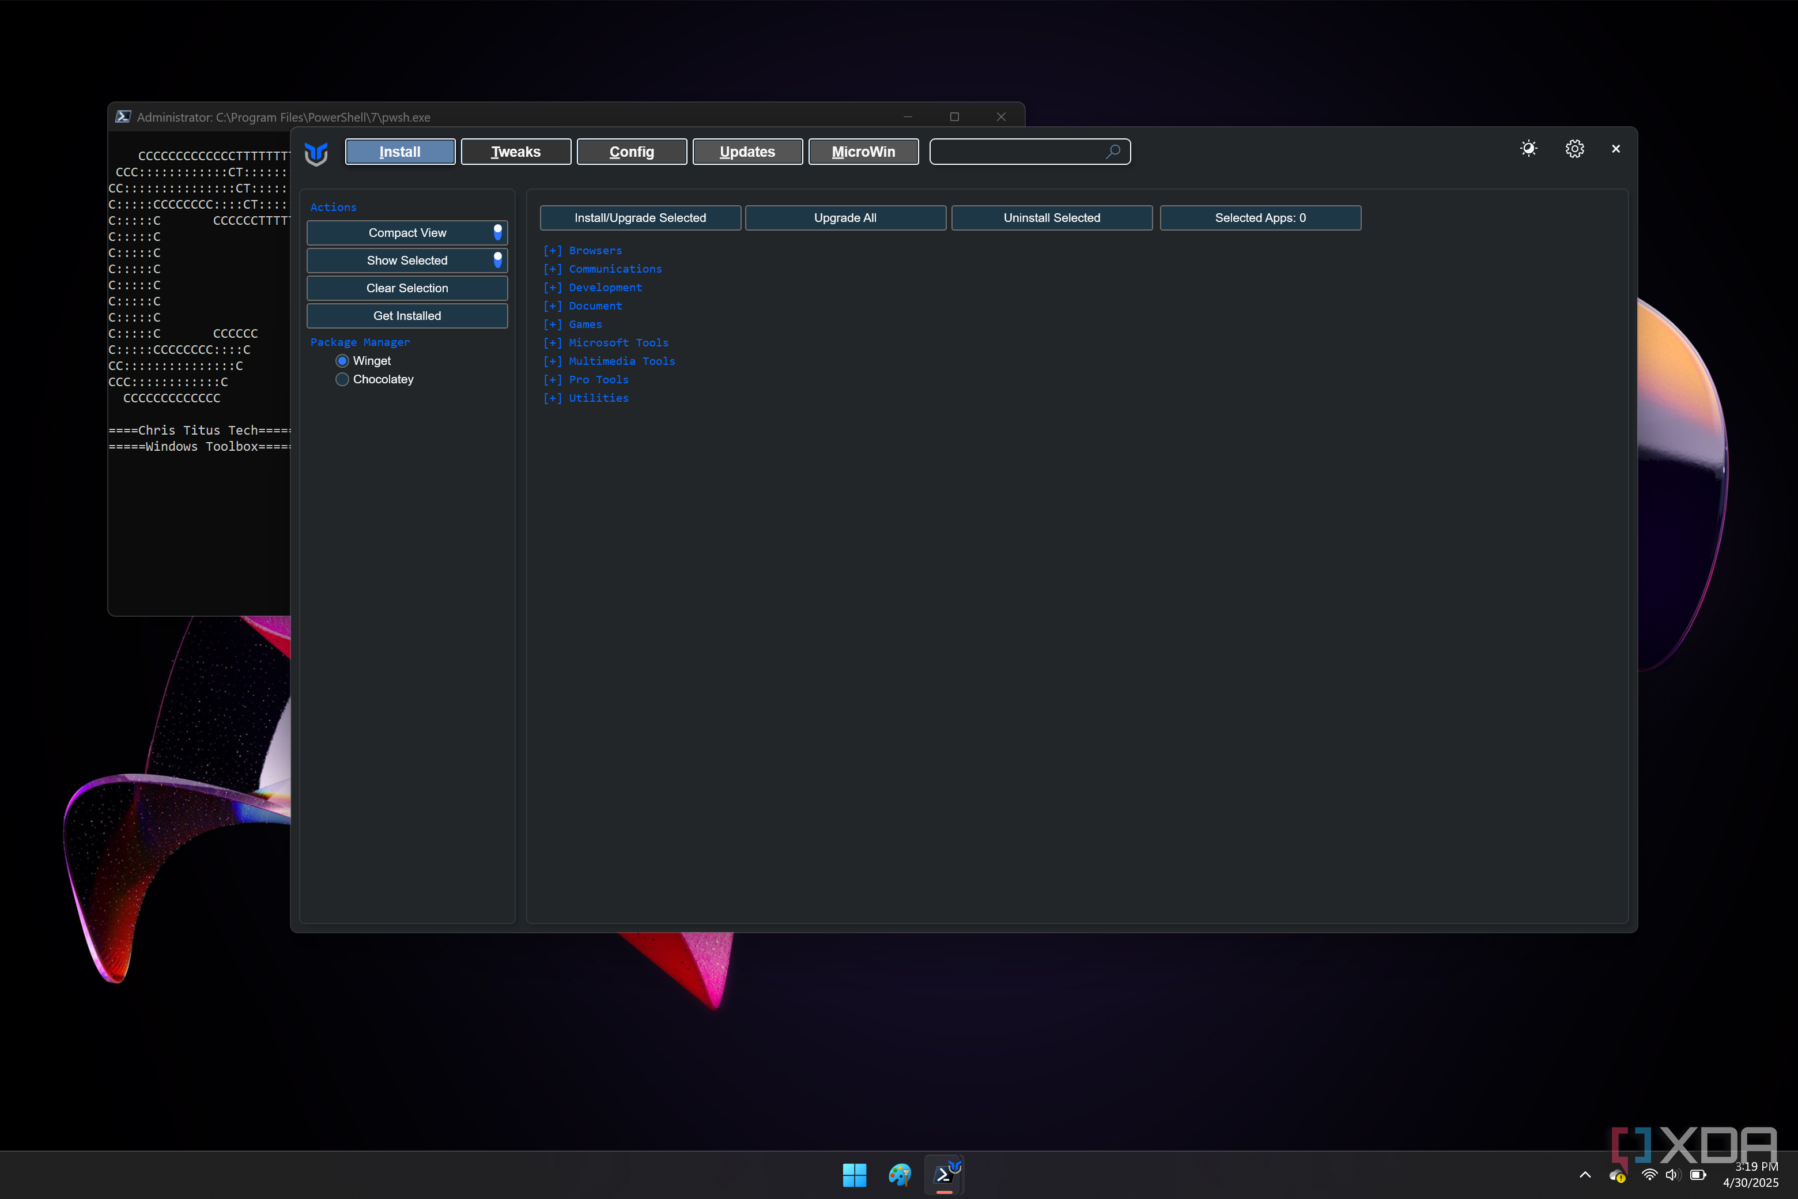This screenshot has width=1798, height=1199.
Task: Expand the Multimedia Tools category
Action: 609,361
